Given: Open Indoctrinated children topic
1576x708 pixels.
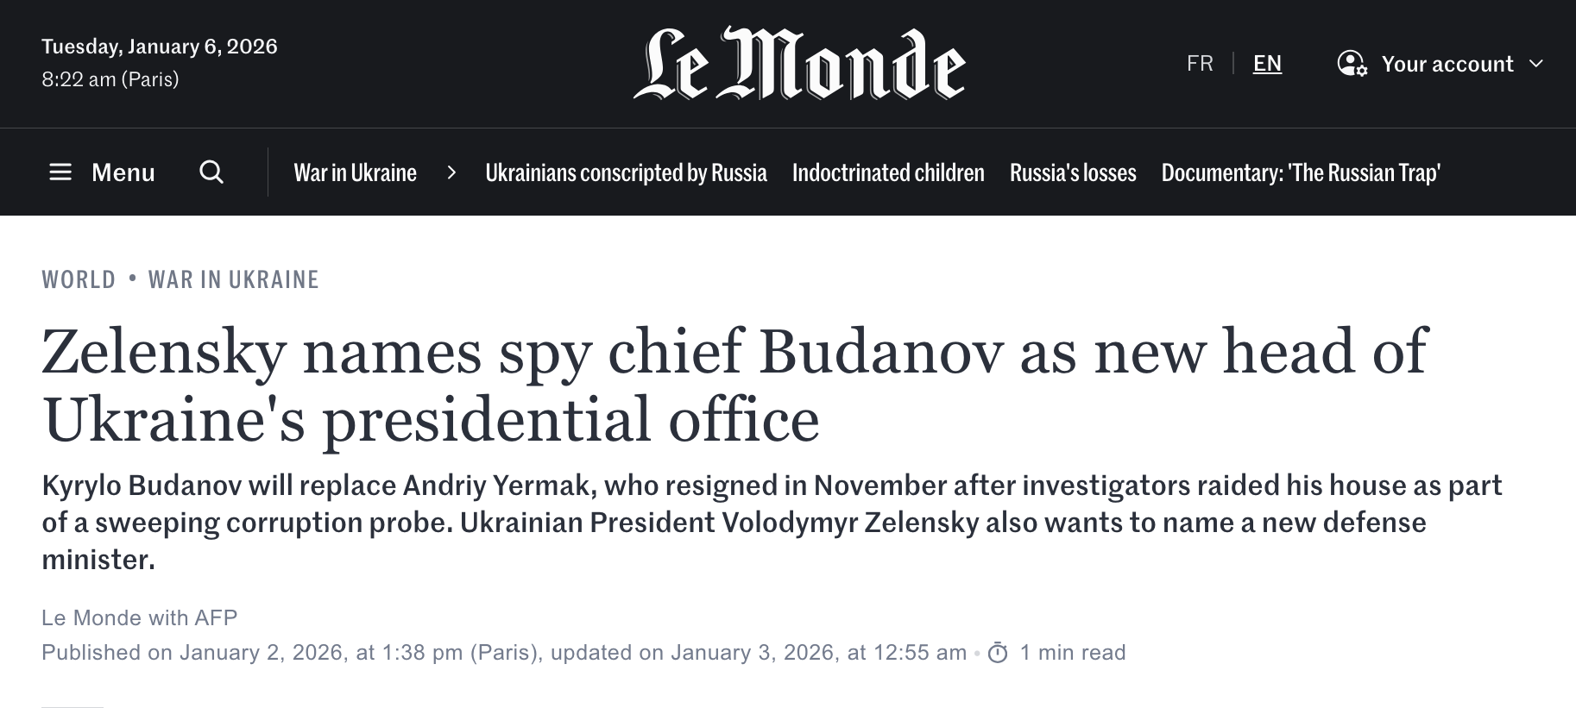Looking at the screenshot, I should 888,172.
